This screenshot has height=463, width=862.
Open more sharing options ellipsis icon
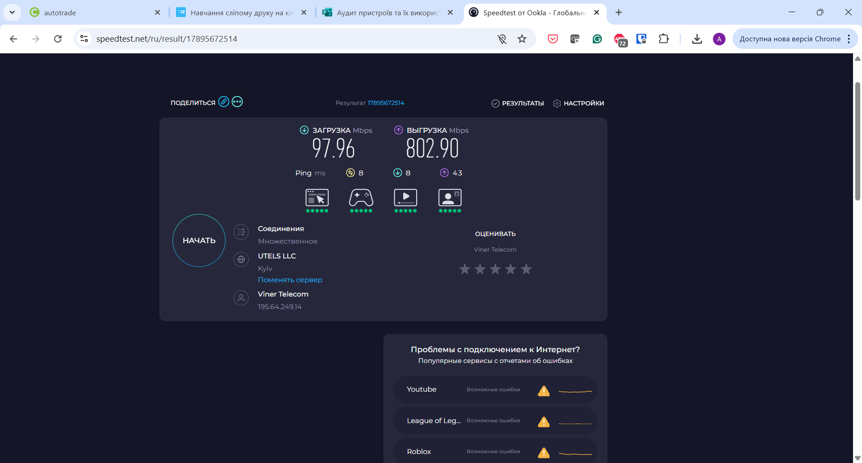tap(237, 102)
